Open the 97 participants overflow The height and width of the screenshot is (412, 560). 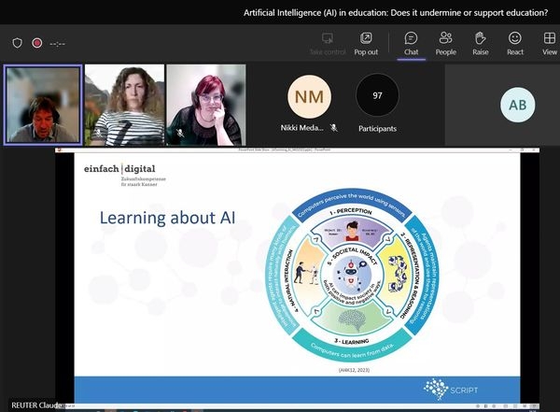click(377, 95)
